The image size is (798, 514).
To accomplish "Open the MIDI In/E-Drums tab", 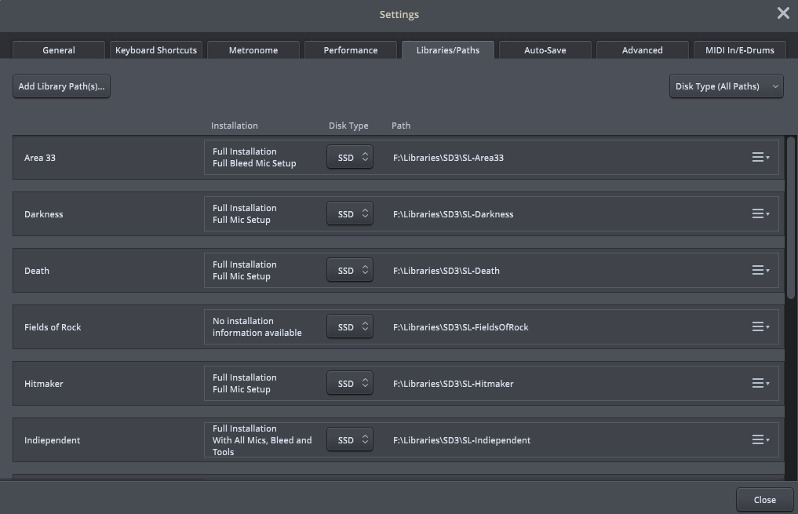I will (739, 50).
